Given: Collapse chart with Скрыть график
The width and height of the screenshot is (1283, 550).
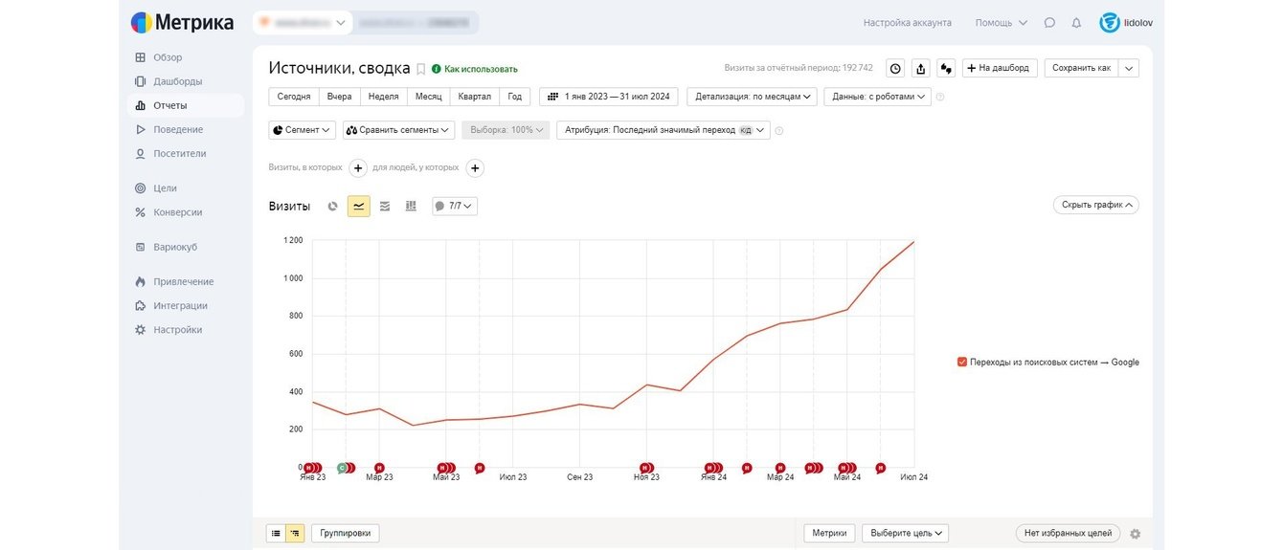Looking at the screenshot, I should 1095,205.
